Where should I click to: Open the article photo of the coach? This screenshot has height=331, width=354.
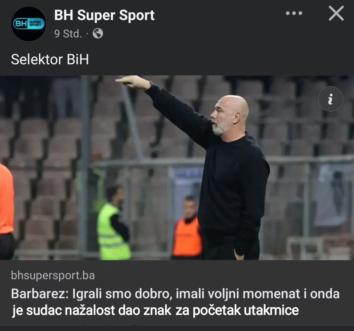coord(177,168)
